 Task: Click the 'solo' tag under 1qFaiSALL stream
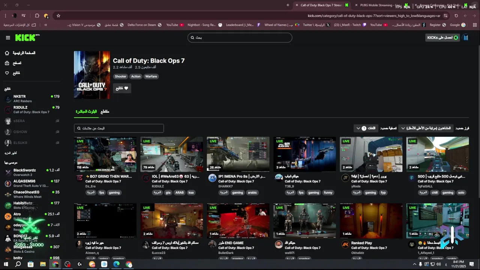(461, 193)
